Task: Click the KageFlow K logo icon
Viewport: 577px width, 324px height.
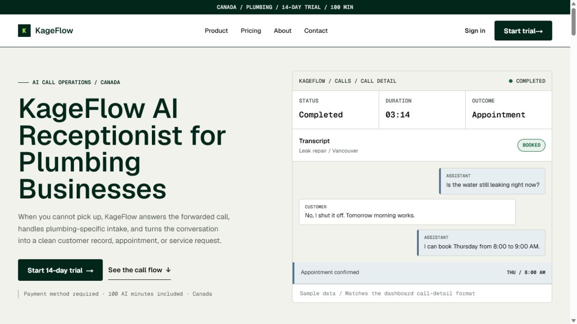Action: (24, 30)
